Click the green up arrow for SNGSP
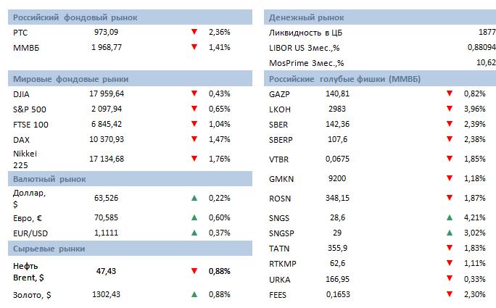The image size is (496, 308). coord(449,233)
